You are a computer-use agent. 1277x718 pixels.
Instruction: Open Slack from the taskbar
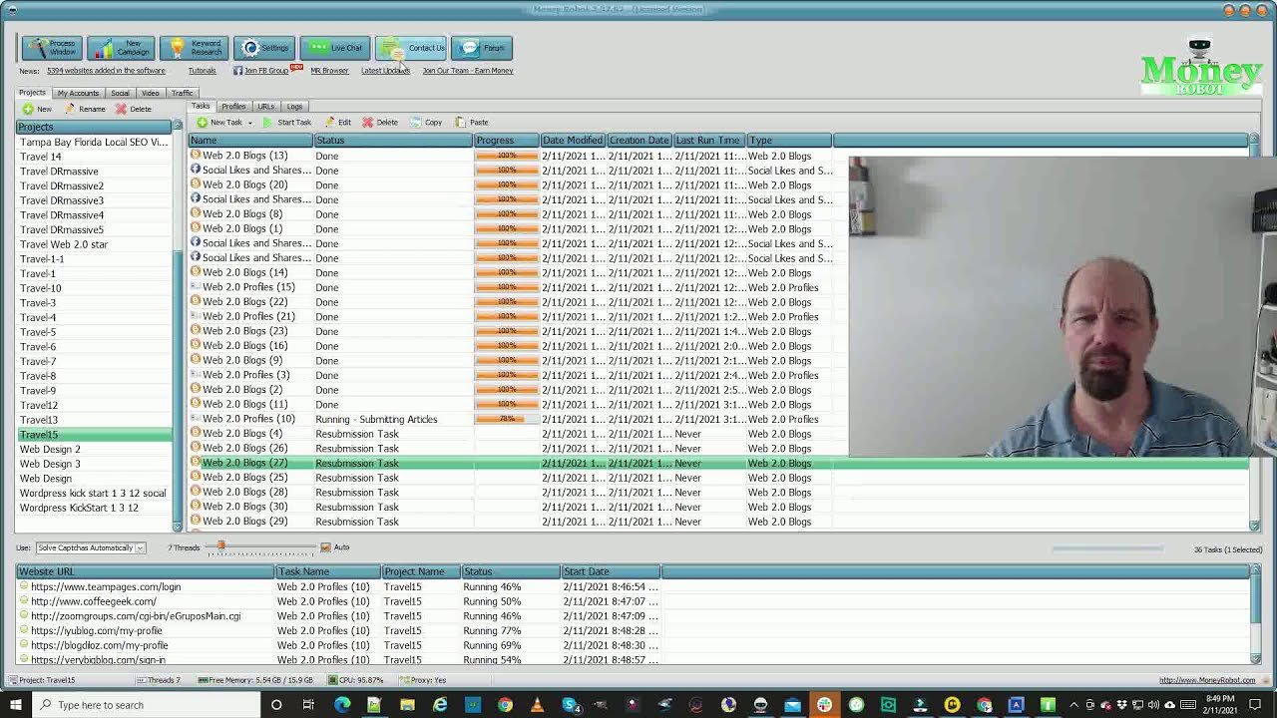click(824, 705)
